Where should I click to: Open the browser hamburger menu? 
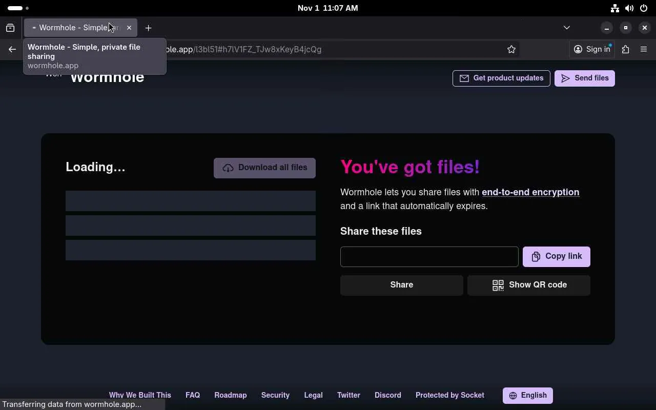click(644, 49)
